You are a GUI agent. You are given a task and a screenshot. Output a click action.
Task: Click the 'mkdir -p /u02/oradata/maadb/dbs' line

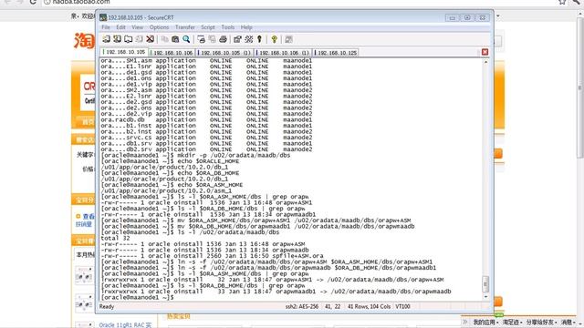point(195,155)
